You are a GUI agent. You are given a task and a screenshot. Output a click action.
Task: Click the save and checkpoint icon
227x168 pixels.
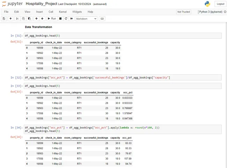[4, 19]
